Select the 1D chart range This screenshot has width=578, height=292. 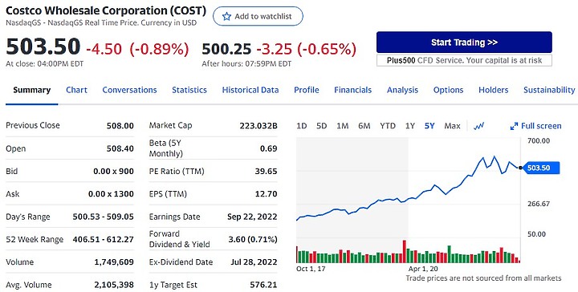pyautogui.click(x=302, y=126)
